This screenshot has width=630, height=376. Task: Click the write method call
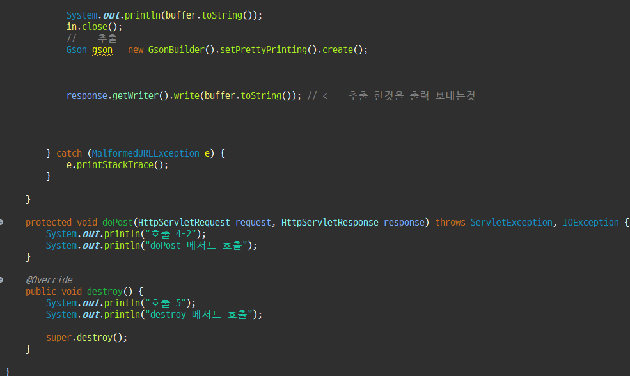(186, 96)
